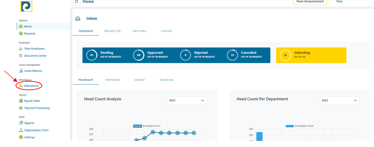
Task: Click the Home house icon in sidebar
Action: (21, 27)
